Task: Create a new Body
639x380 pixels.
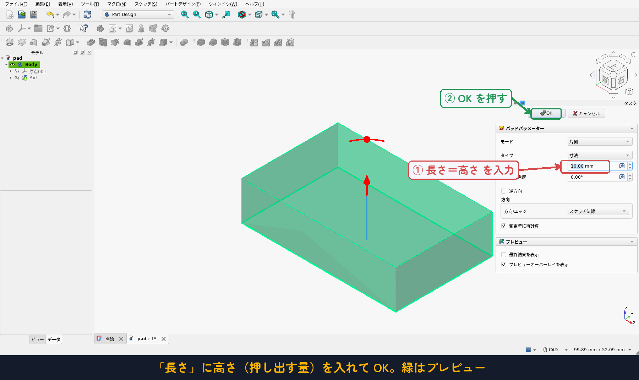Action: (100, 28)
